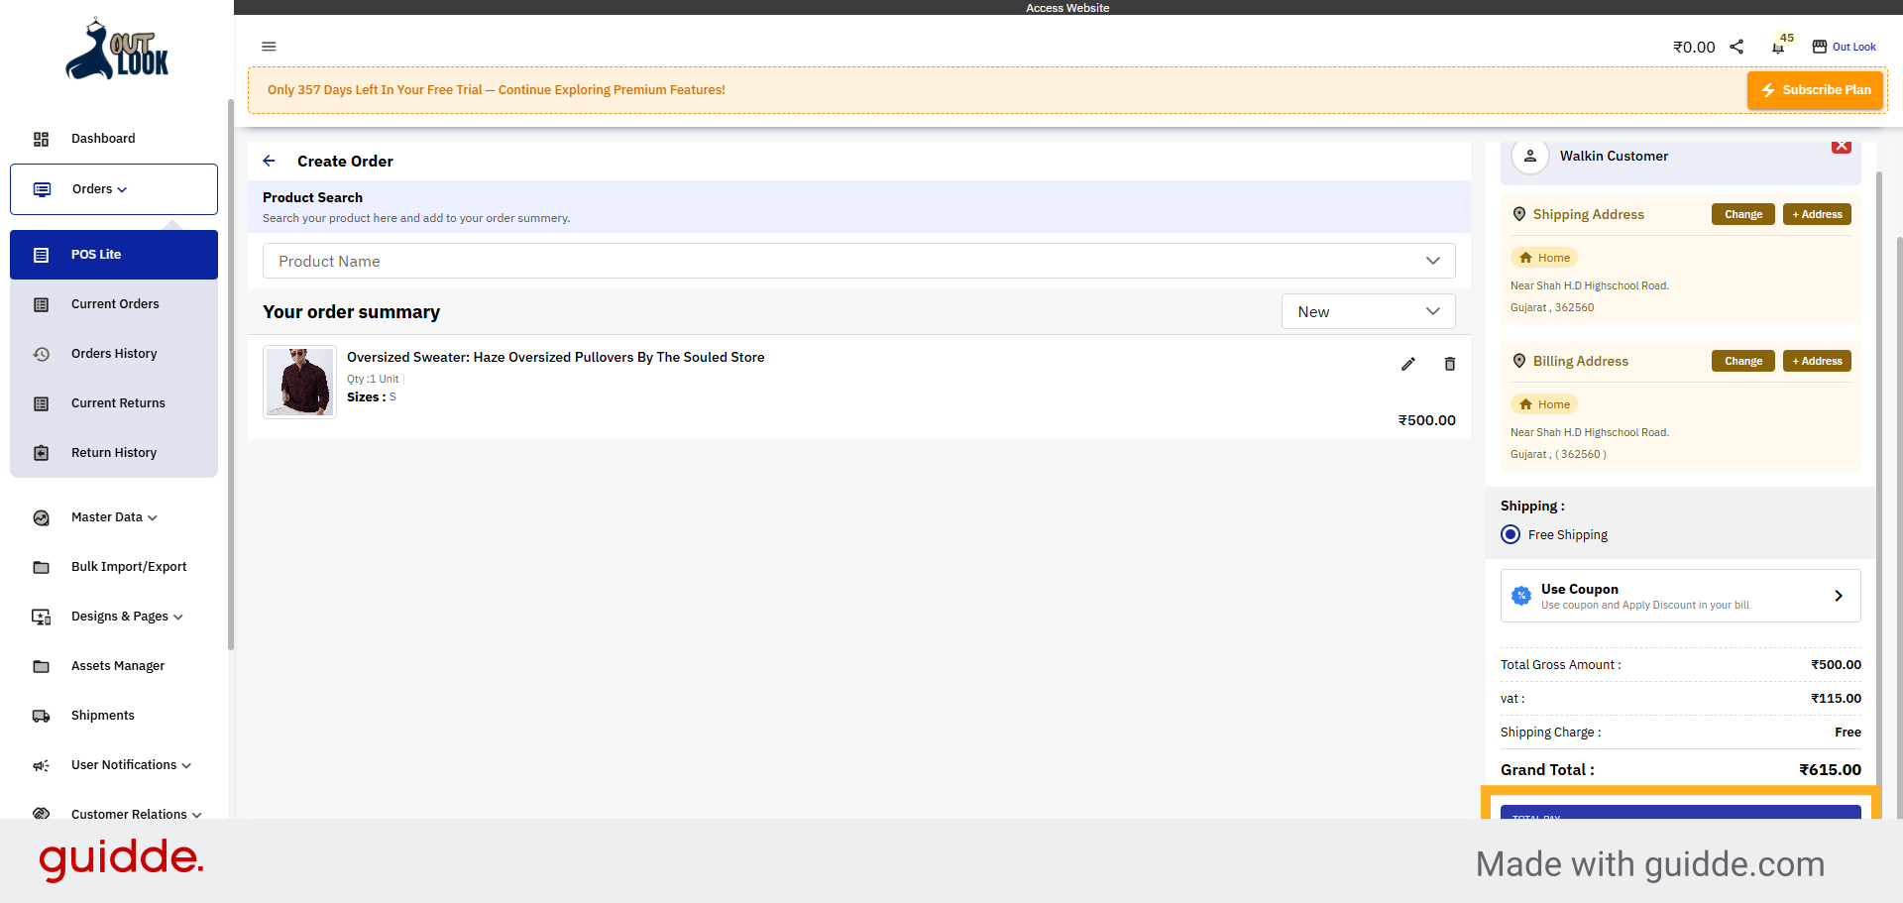1903x903 pixels.
Task: Click the Oversized Sweater product thumbnail
Action: click(x=299, y=382)
